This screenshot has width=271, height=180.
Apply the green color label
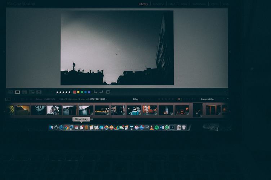82,92
